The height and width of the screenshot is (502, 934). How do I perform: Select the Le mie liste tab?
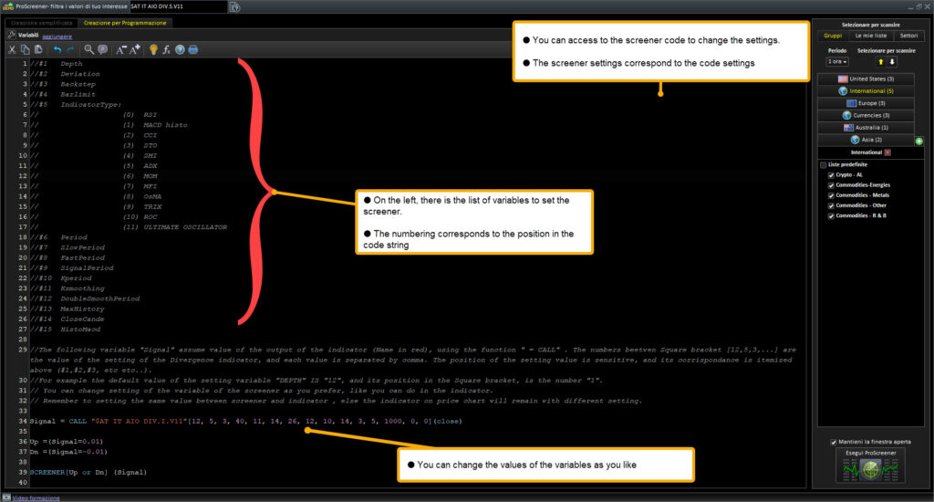click(x=870, y=36)
